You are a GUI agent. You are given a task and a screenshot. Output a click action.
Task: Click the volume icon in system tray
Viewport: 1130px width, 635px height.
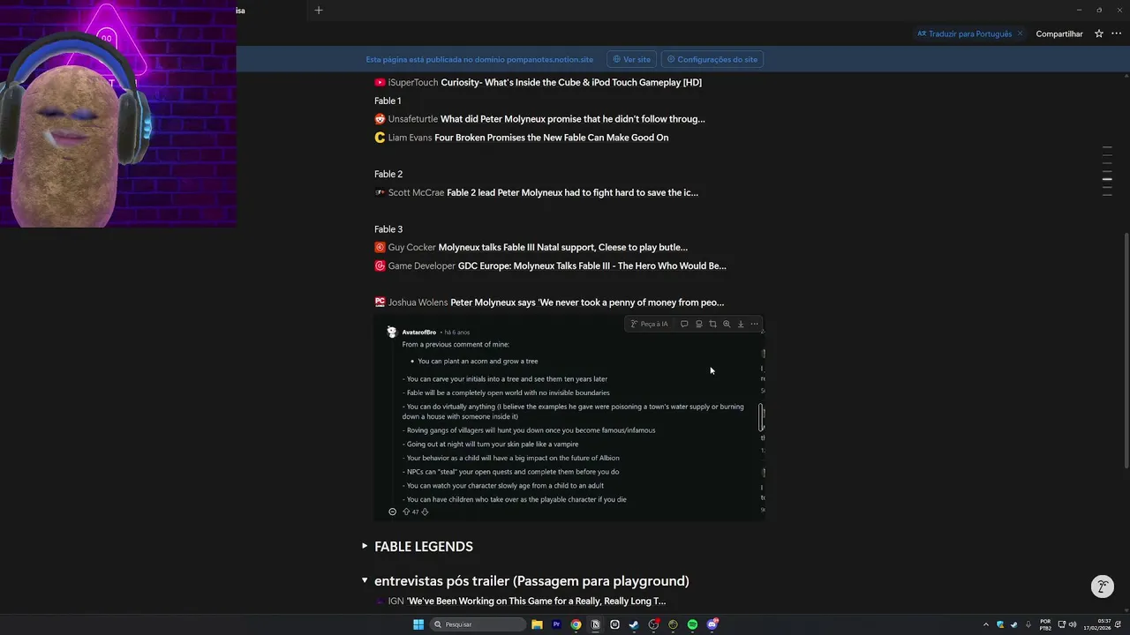(x=1072, y=624)
